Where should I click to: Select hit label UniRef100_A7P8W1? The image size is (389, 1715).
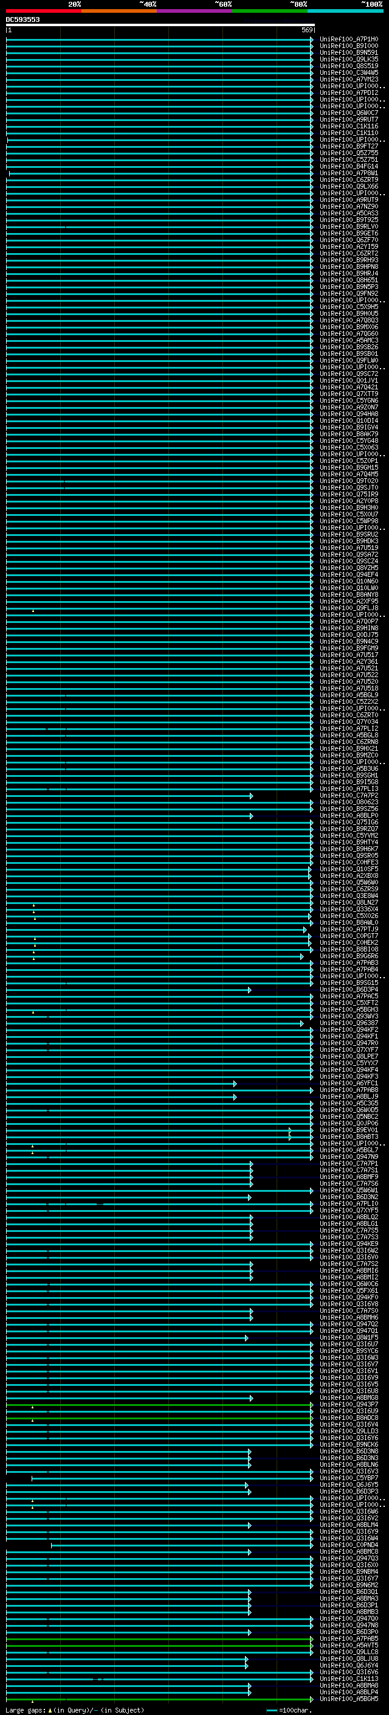coord(349,173)
